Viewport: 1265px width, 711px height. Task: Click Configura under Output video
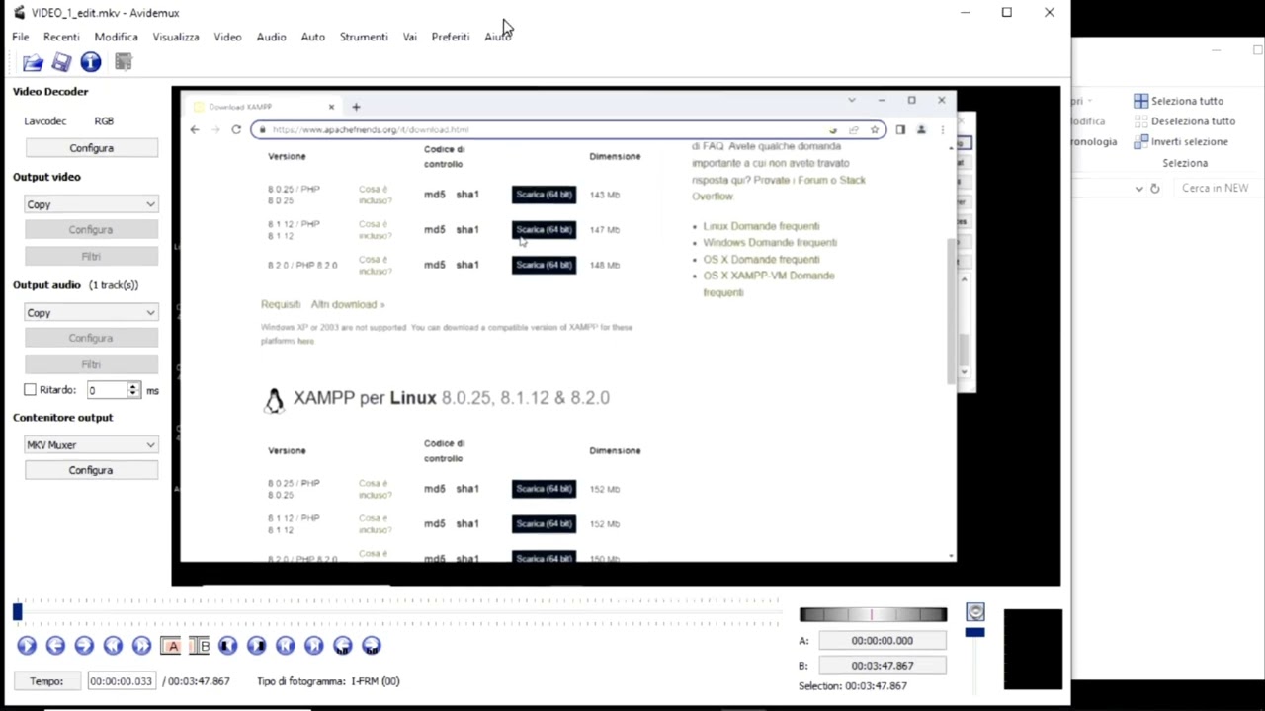click(x=91, y=229)
